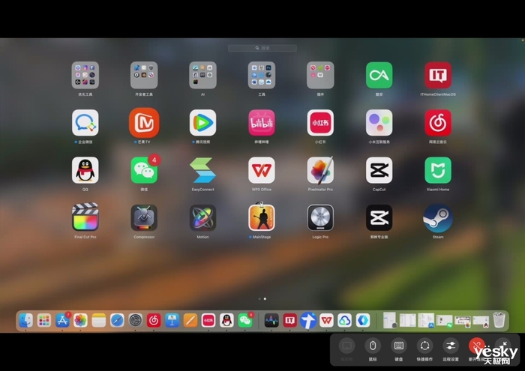The width and height of the screenshot is (525, 371).
Task: Launch ITHomeClientMacOS from Launchpad
Action: click(x=438, y=75)
